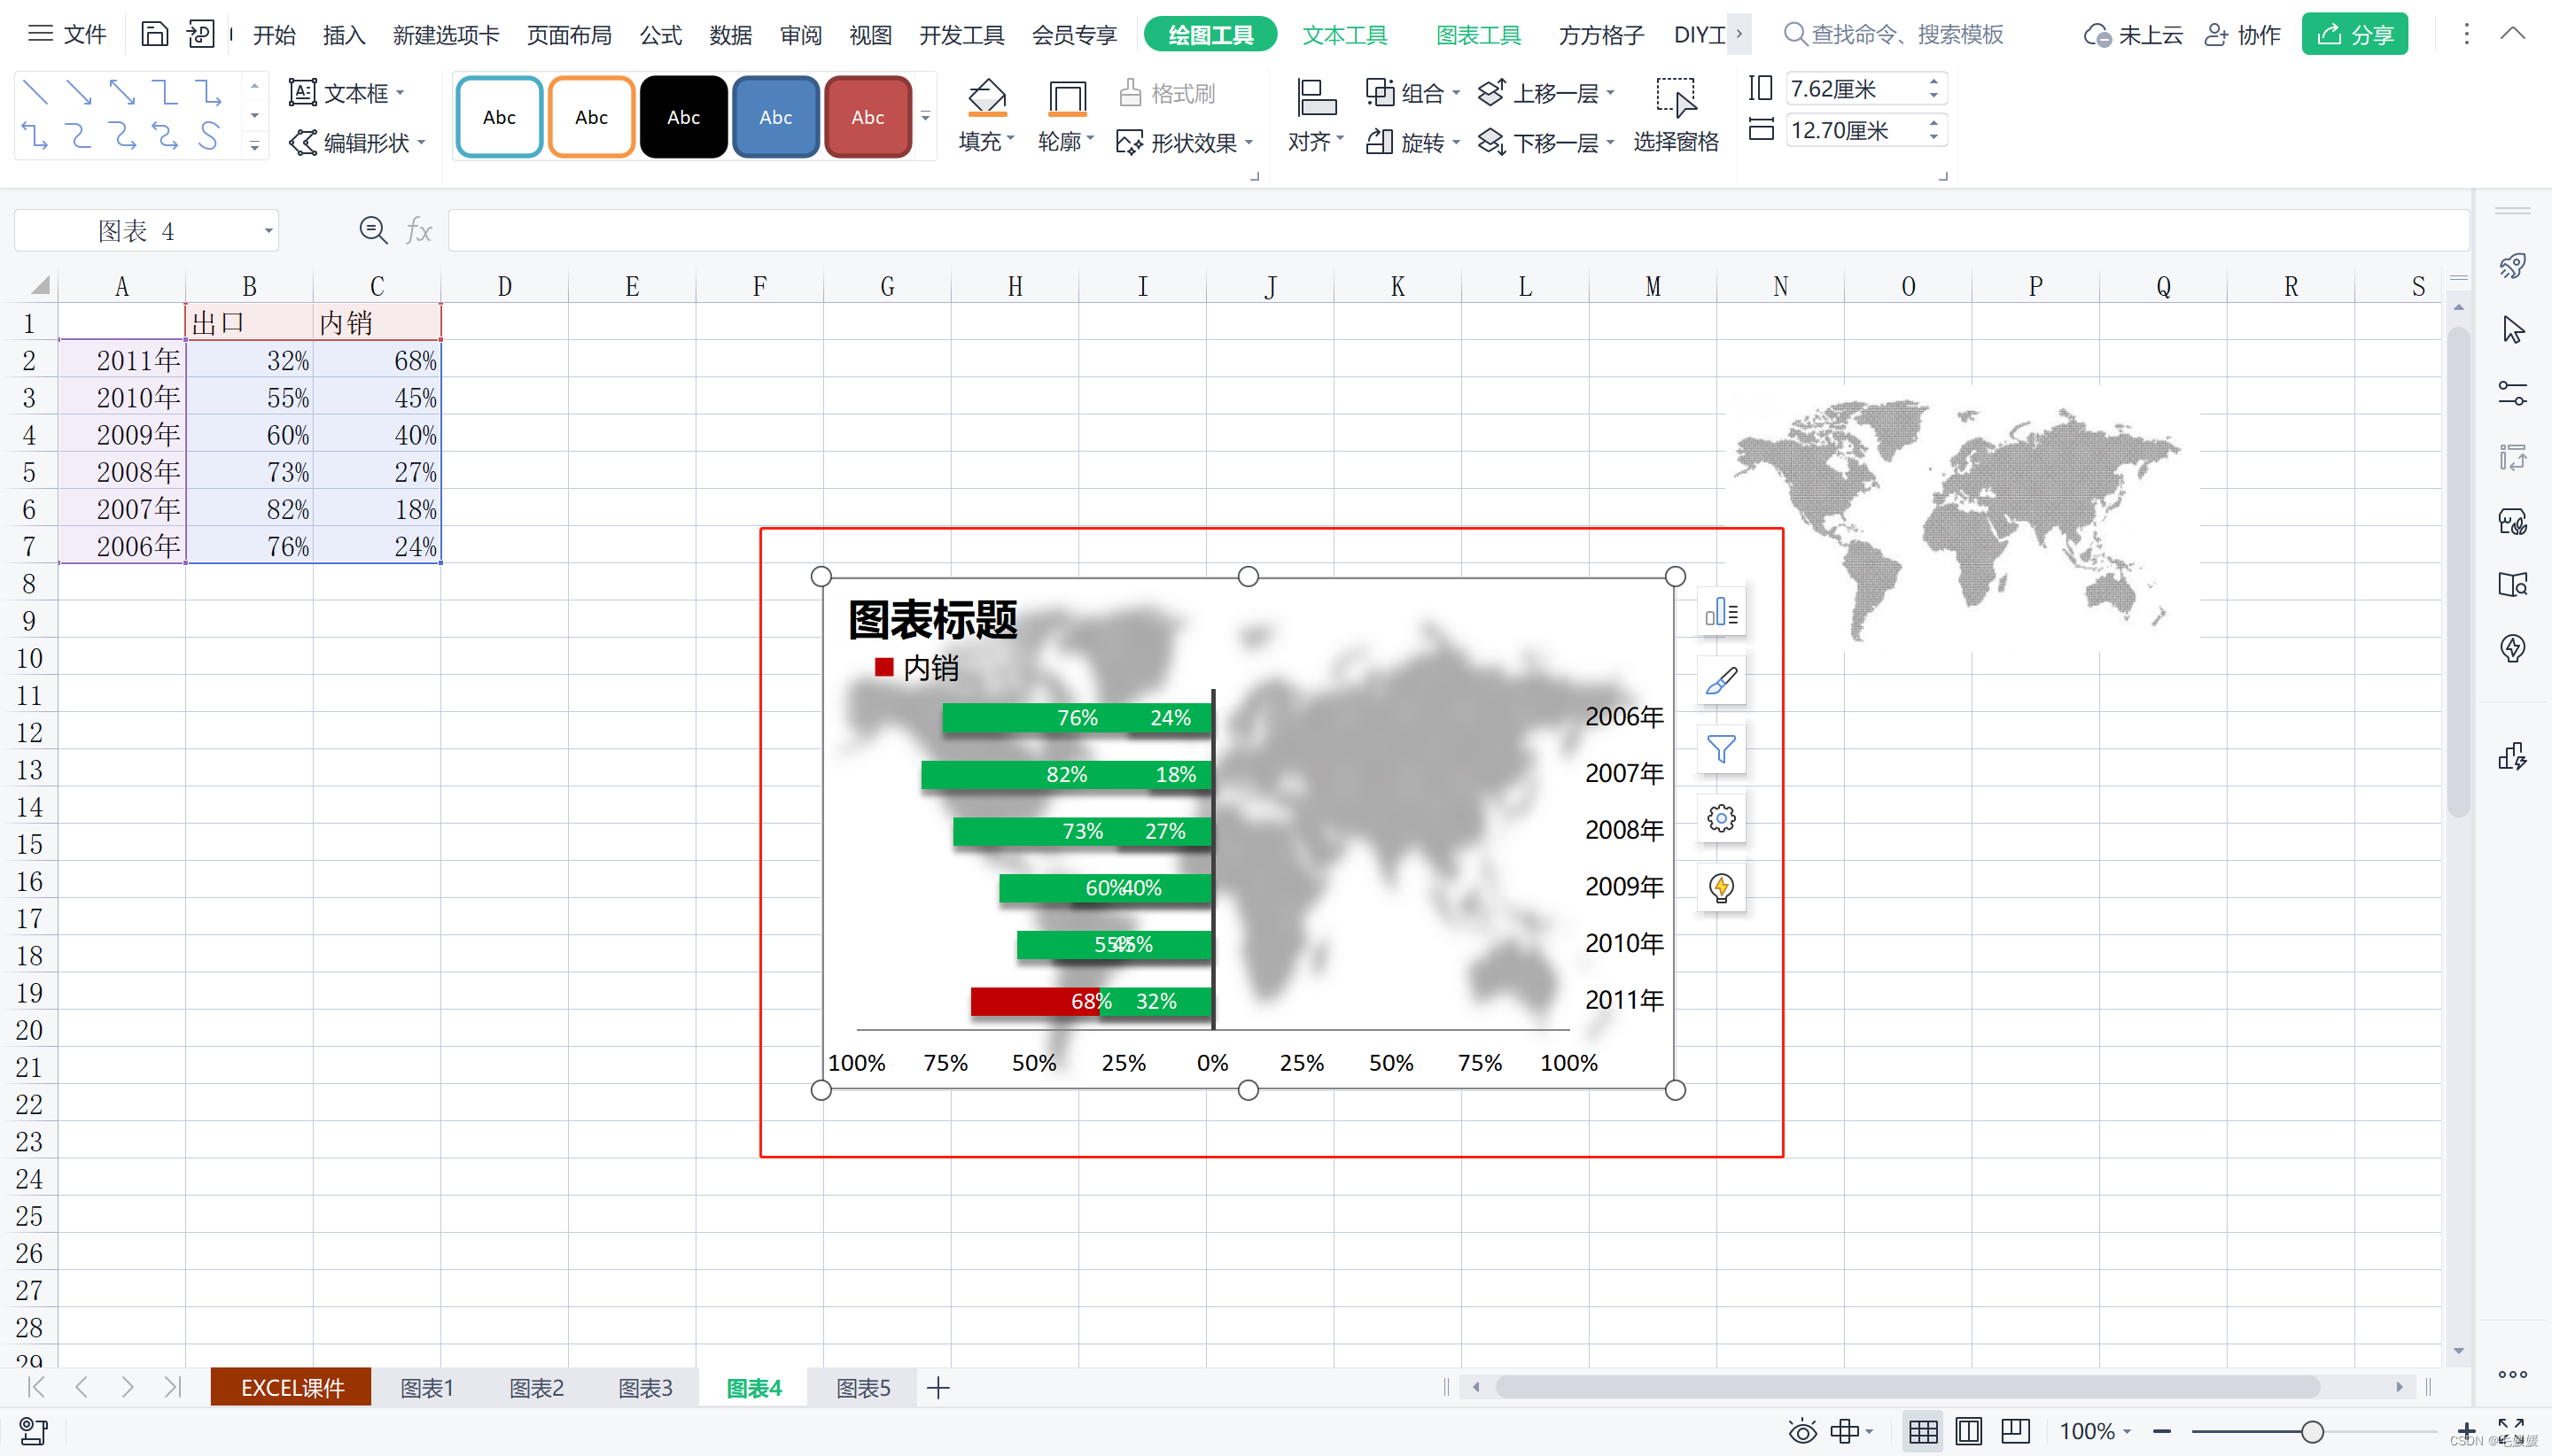
Task: Click the zoom level 100% dropdown
Action: coord(2095,1432)
